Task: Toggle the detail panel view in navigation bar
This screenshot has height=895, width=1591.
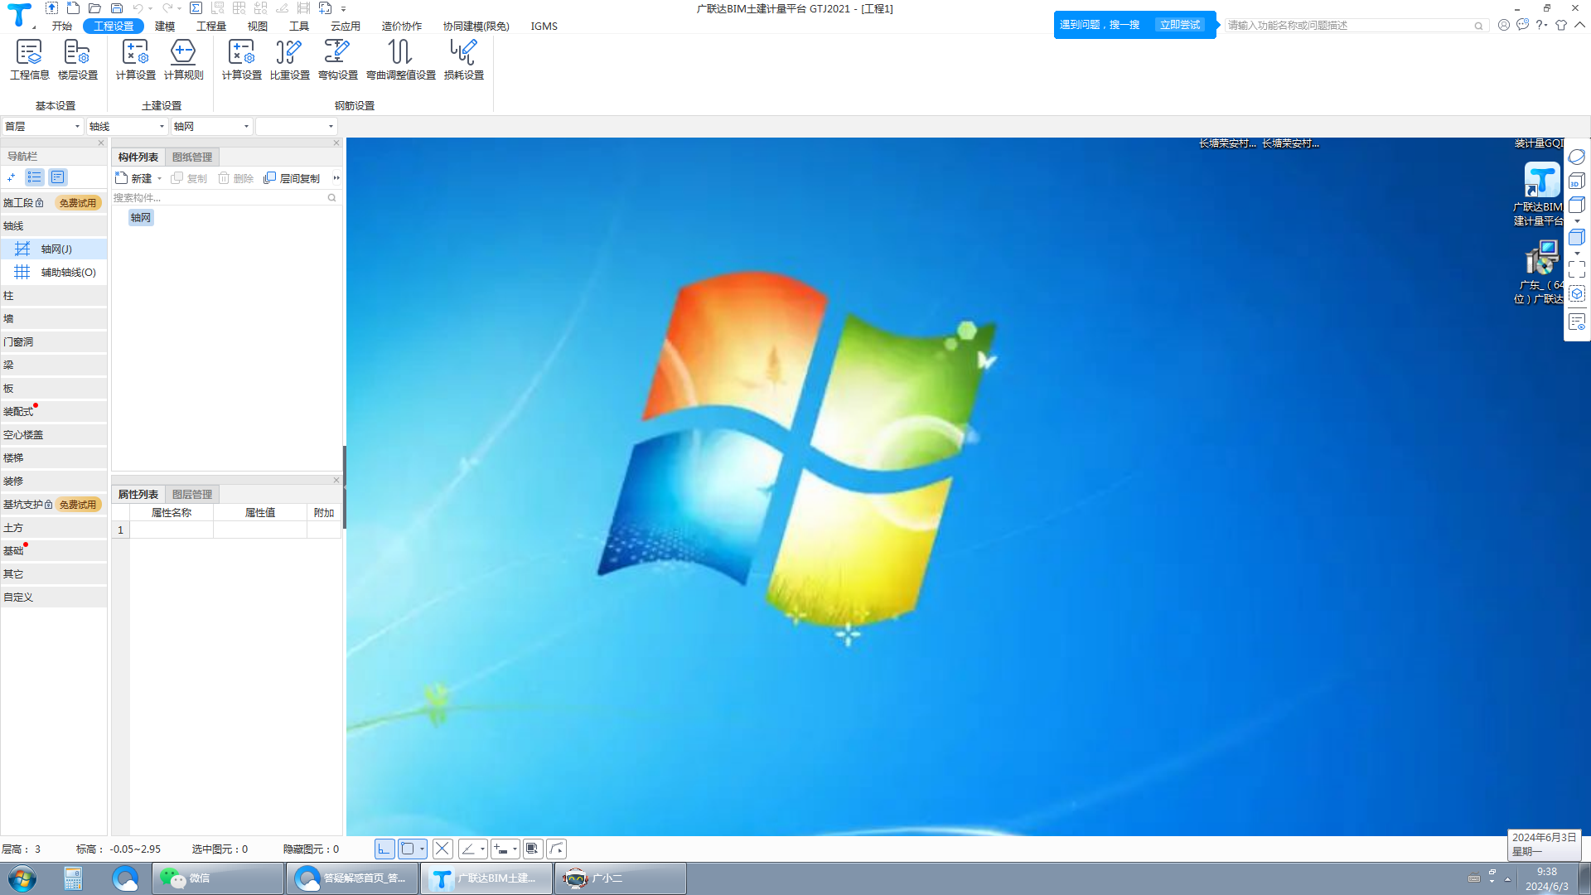Action: point(57,177)
